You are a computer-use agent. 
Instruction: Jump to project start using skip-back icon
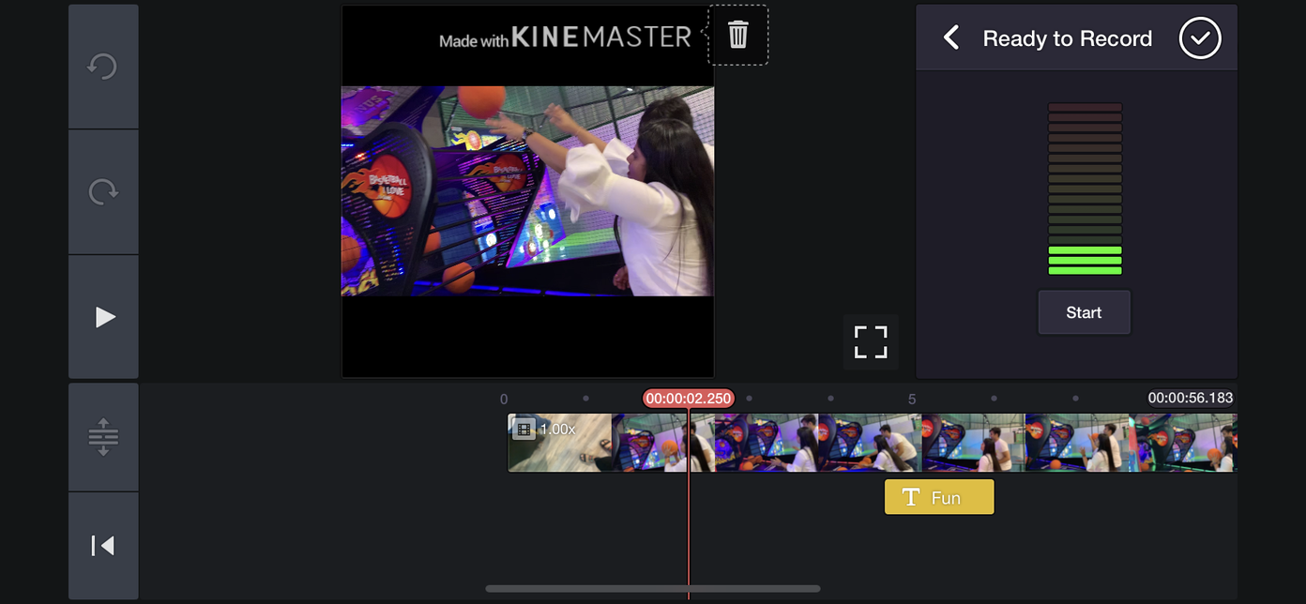[x=103, y=545]
